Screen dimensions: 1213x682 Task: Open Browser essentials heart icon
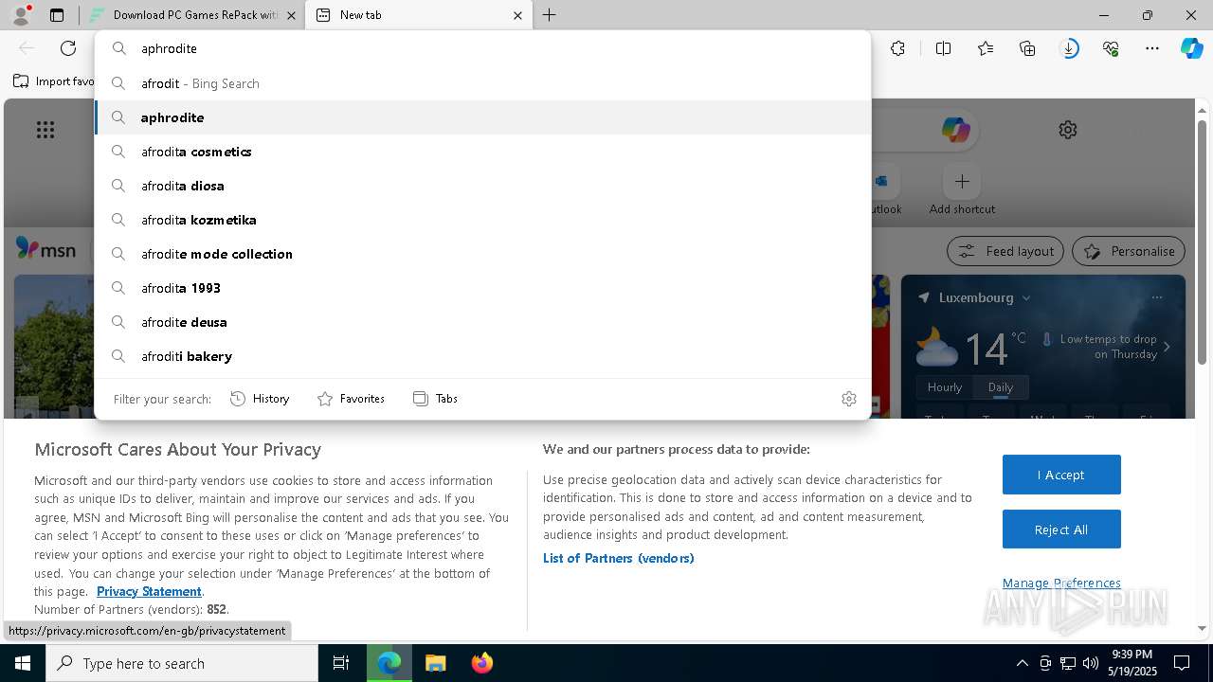point(1111,48)
